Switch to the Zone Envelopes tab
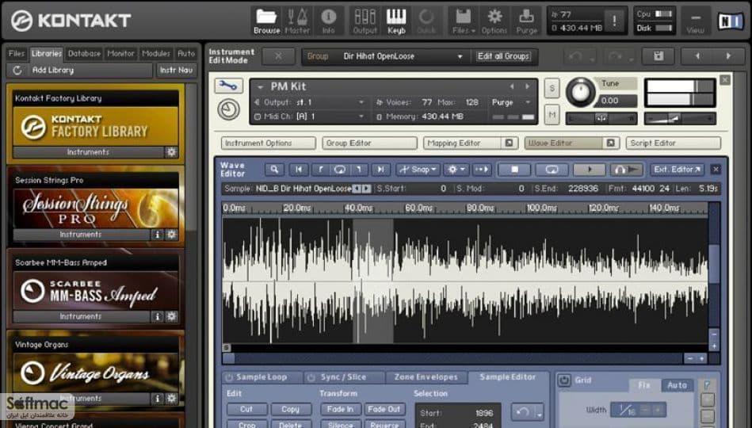The image size is (752, 428). pos(426,377)
